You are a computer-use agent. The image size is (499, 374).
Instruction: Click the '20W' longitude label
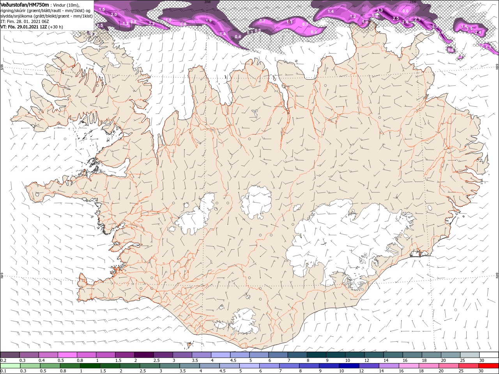[207, 2]
